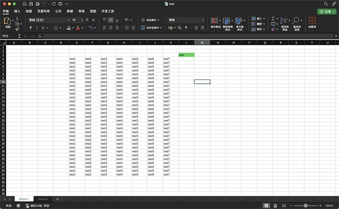Click the Format as Table button
Image resolution: width=339 pixels, height=209 pixels.
pos(227,24)
